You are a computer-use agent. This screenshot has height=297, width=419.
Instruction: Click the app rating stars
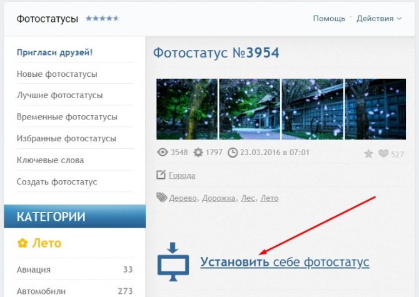tap(102, 19)
